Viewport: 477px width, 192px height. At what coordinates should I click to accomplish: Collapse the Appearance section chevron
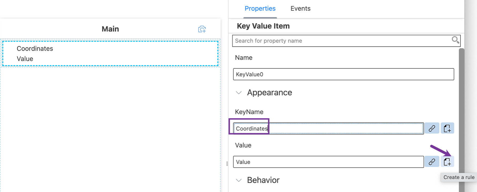pos(239,93)
